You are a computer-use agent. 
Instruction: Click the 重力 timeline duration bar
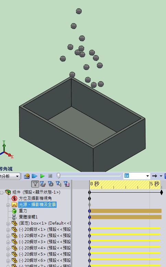pyautogui.click(x=126, y=211)
